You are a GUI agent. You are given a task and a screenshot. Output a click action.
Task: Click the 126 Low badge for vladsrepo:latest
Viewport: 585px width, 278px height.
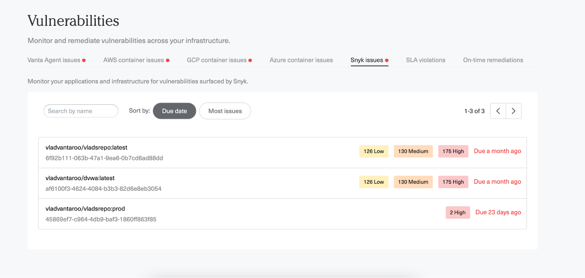tap(374, 151)
